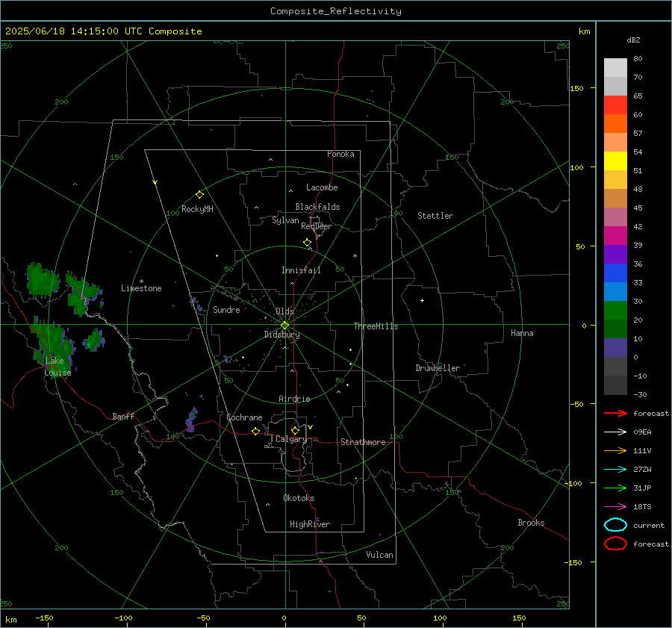672x628 pixels.
Task: Click the cyan 27ZW arrow in legend
Action: point(615,469)
